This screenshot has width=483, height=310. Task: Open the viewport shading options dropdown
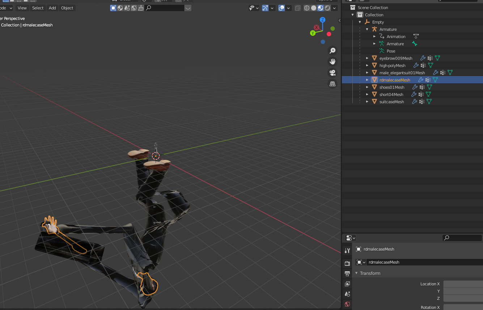(x=334, y=8)
